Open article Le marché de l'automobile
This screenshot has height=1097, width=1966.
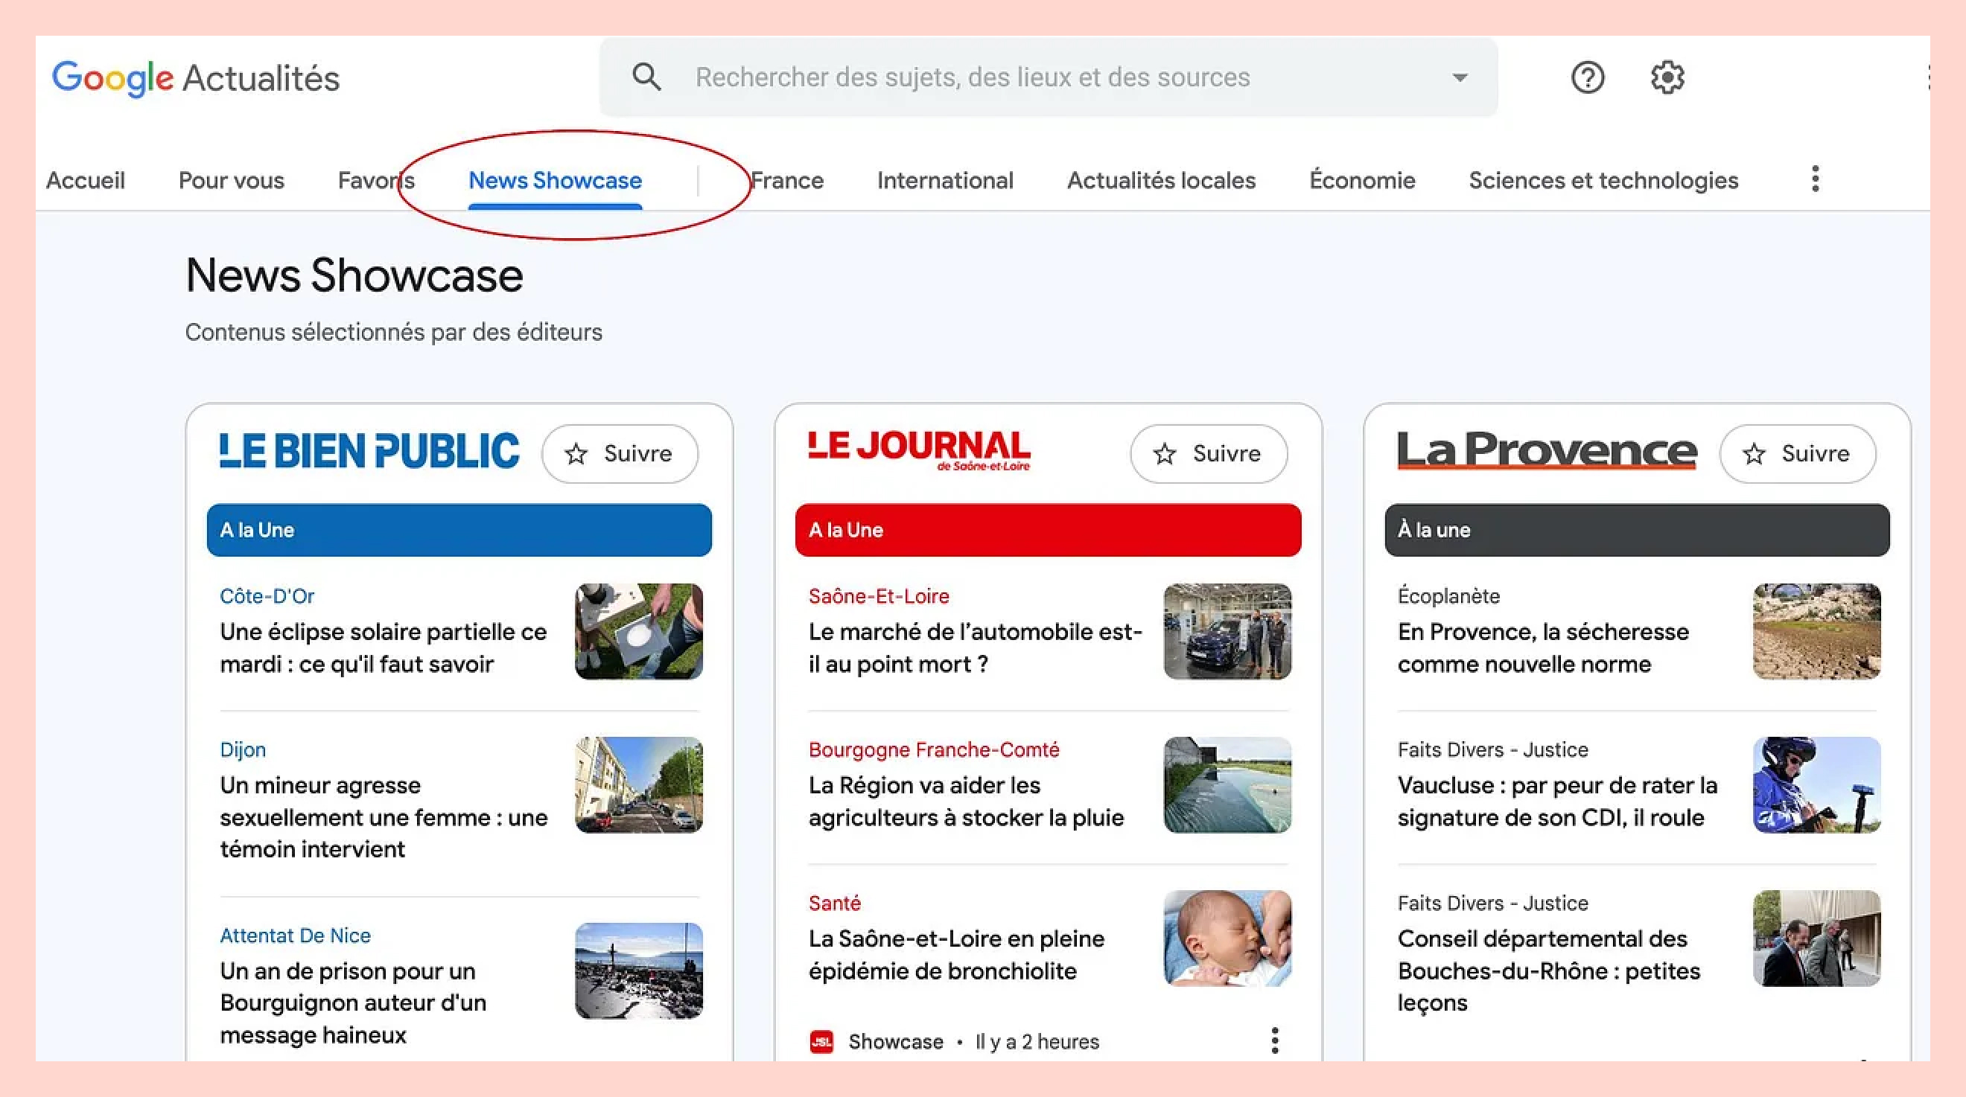[x=976, y=647]
